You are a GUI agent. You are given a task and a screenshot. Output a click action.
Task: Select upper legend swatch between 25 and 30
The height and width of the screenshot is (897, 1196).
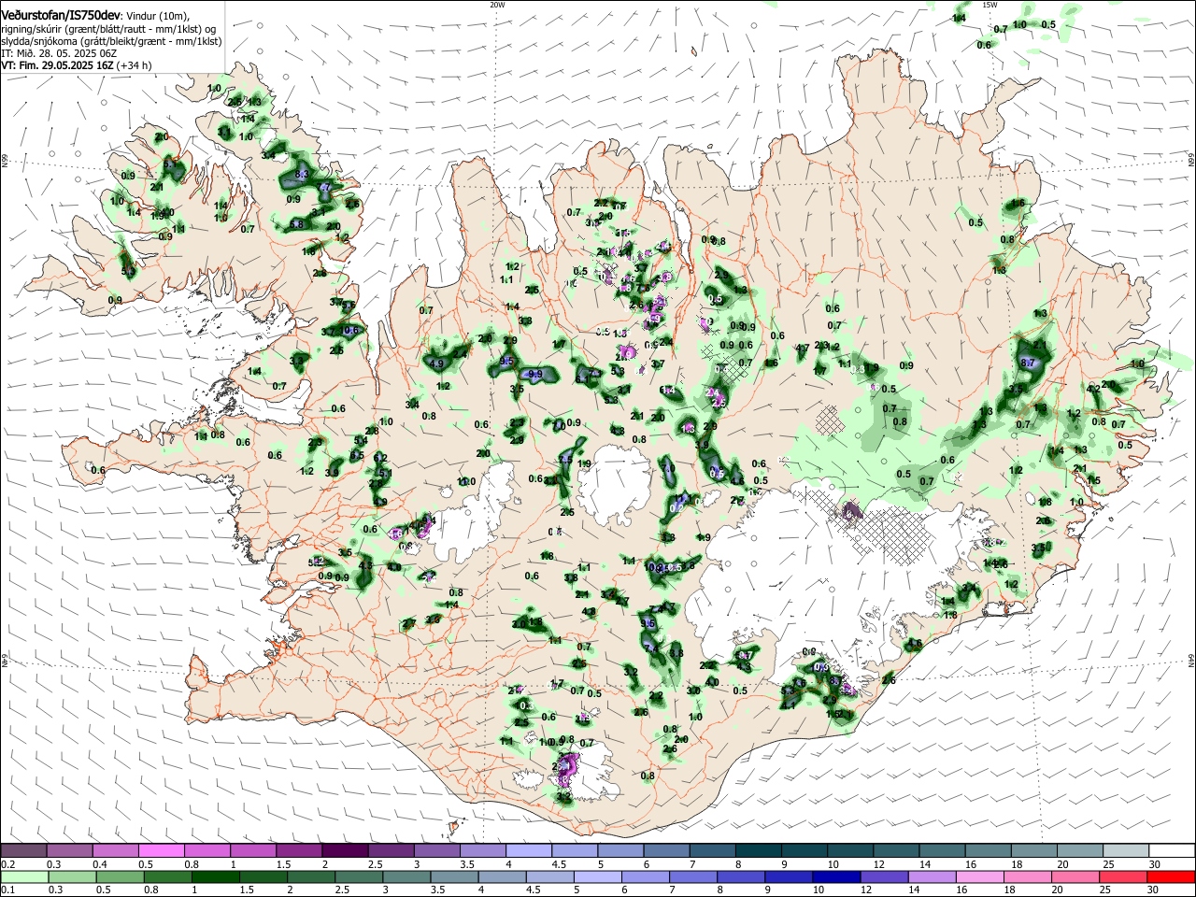(1124, 851)
